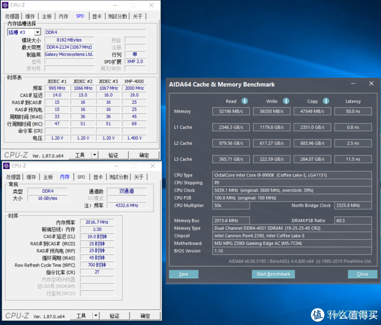The image size is (381, 325).
Task: Click the Save button in AIDA64
Action: (x=183, y=274)
